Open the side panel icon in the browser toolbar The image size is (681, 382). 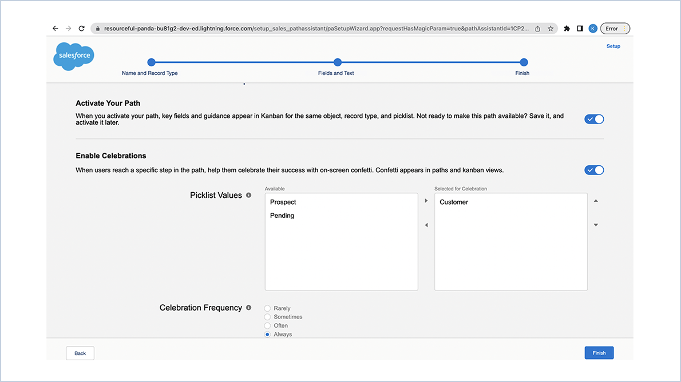coord(580,28)
